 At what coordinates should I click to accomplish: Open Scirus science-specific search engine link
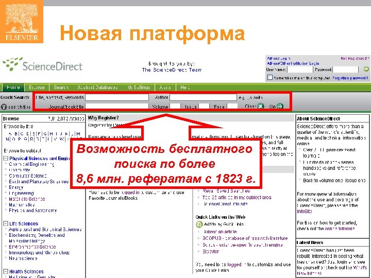(x=243, y=245)
